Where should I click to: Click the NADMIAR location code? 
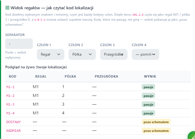click(x=14, y=131)
